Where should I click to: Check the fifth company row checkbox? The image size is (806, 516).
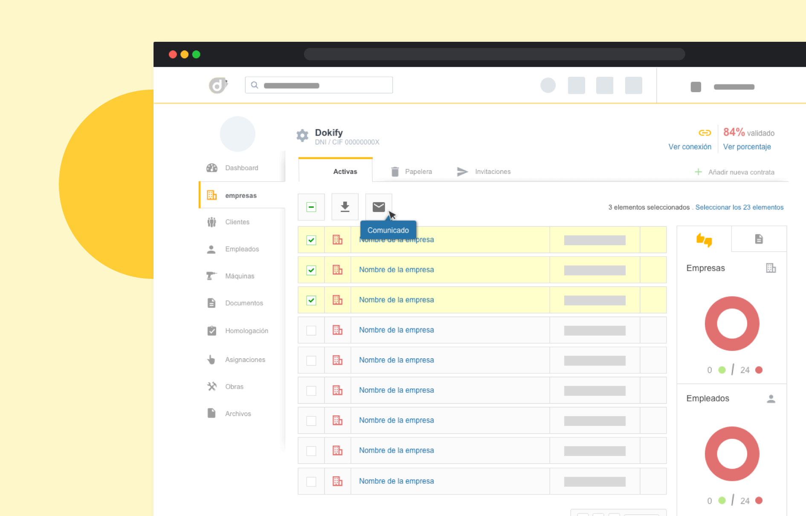(x=311, y=361)
